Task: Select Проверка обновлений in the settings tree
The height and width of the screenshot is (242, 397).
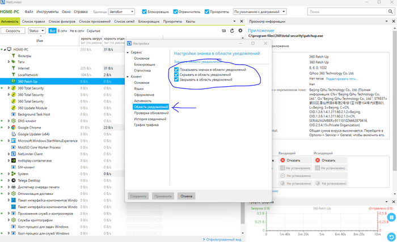Action: coord(150,113)
